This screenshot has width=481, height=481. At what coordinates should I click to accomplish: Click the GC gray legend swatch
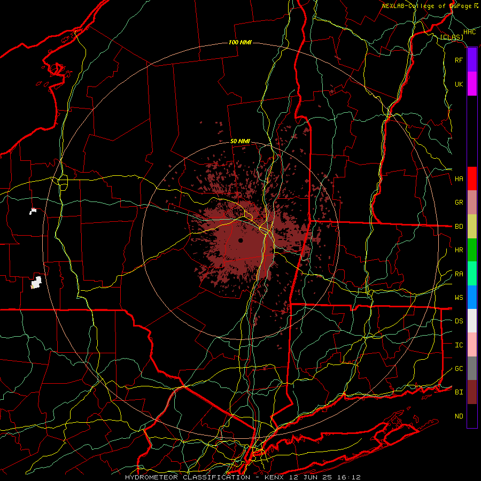click(x=472, y=368)
